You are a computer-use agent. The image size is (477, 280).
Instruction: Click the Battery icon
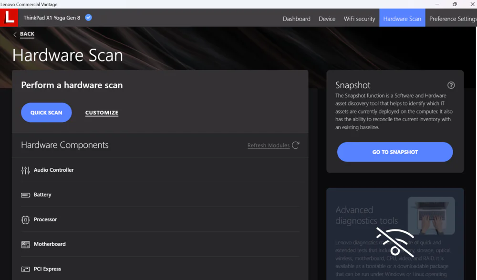(26, 195)
